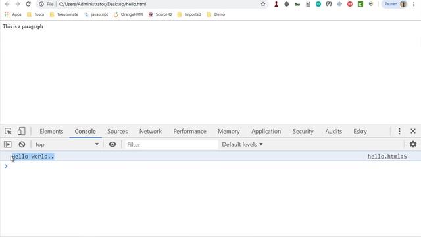The image size is (421, 237).
Task: Switch to the Network tab
Action: click(x=151, y=131)
